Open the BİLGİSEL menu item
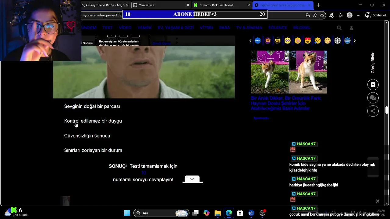The height and width of the screenshot is (219, 390). pyautogui.click(x=302, y=28)
